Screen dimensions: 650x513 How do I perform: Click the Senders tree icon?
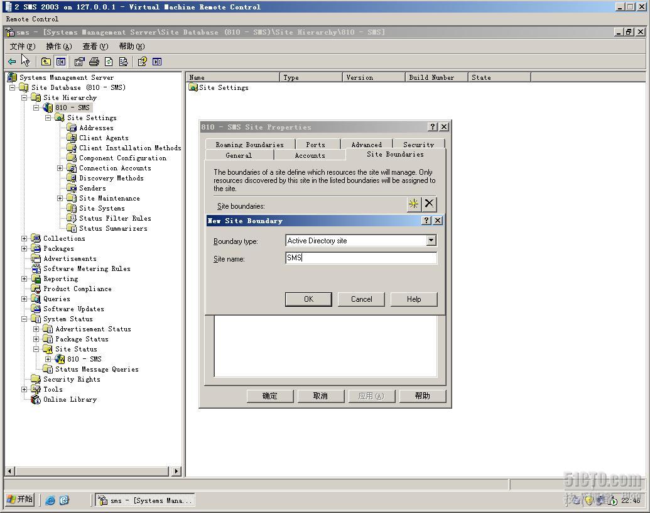pyautogui.click(x=72, y=188)
